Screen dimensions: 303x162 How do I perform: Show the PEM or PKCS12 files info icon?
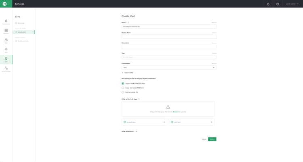point(139,99)
